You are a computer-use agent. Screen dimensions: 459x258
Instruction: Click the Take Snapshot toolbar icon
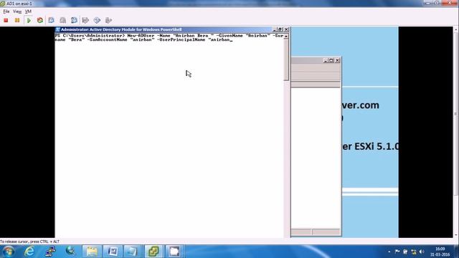pos(51,20)
